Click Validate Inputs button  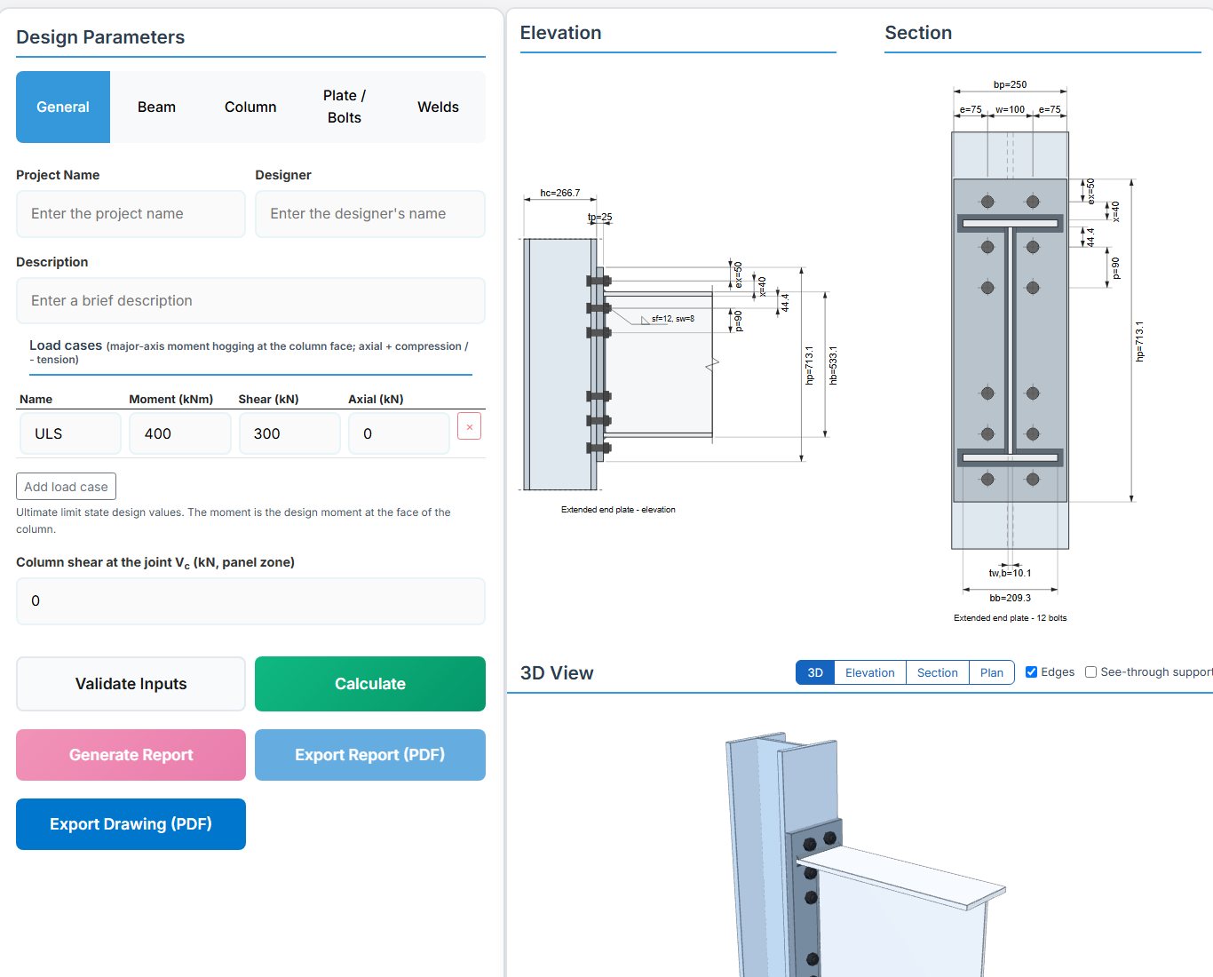[131, 684]
